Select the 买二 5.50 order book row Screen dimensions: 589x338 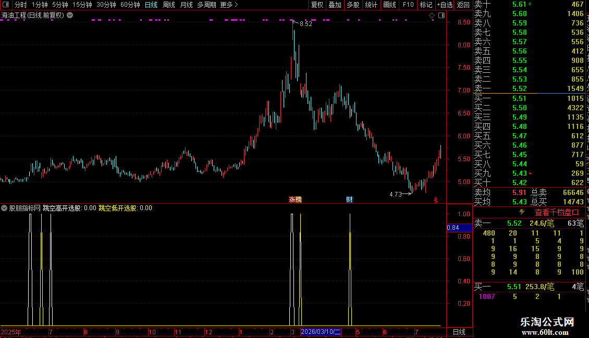click(529, 108)
